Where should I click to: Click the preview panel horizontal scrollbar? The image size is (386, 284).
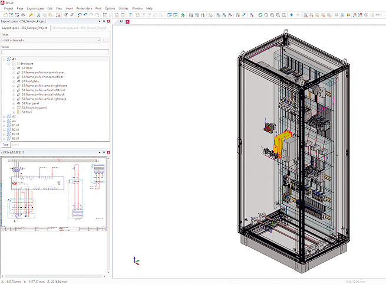pyautogui.click(x=53, y=276)
